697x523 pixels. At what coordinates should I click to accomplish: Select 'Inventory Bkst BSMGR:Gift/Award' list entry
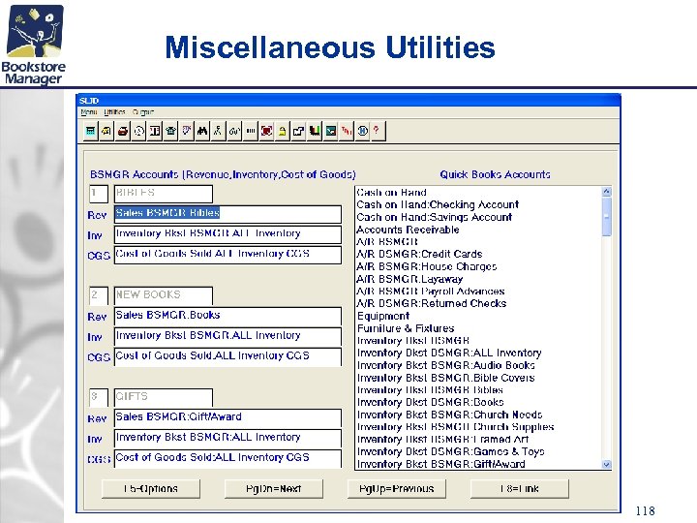point(441,464)
